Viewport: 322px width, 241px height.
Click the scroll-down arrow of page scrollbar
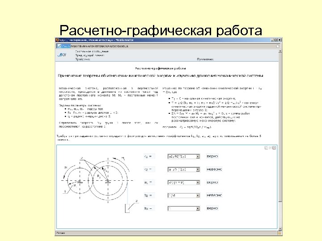click(x=280, y=229)
